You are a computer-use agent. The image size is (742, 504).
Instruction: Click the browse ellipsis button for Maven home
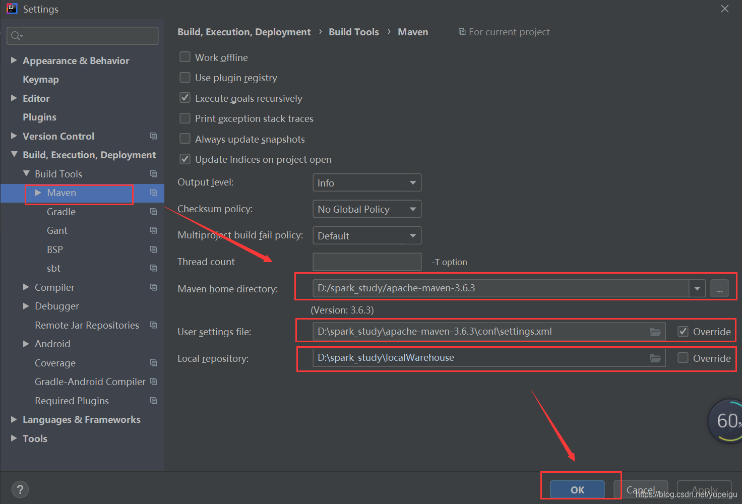(719, 288)
